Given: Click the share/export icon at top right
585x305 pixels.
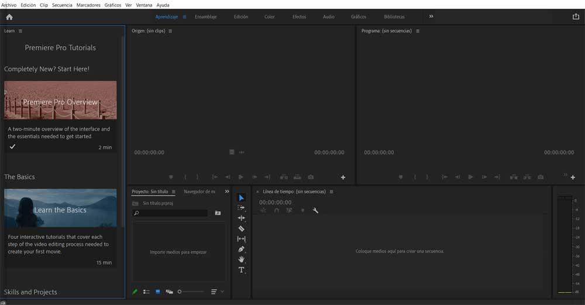Looking at the screenshot, I should [x=576, y=16].
